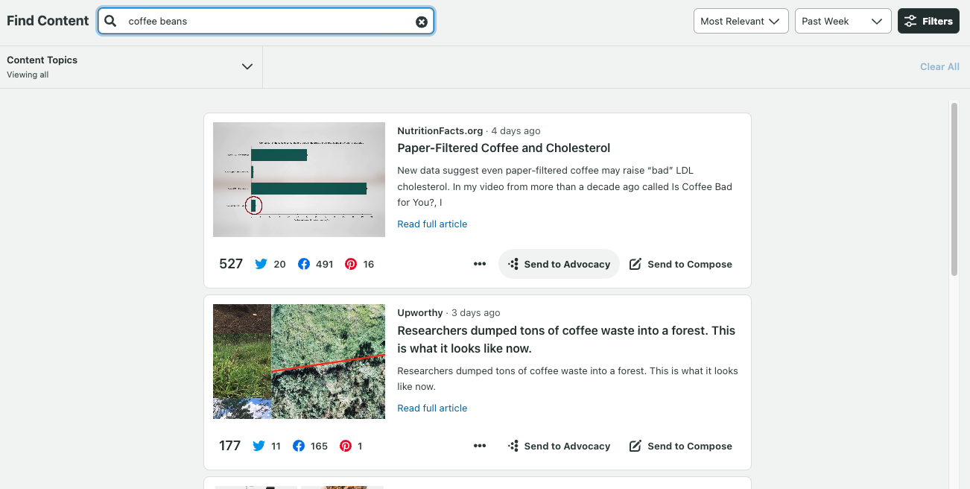Screen dimensions: 970x489
Task: Open the coffee waste forest thumbnail
Action: point(299,362)
